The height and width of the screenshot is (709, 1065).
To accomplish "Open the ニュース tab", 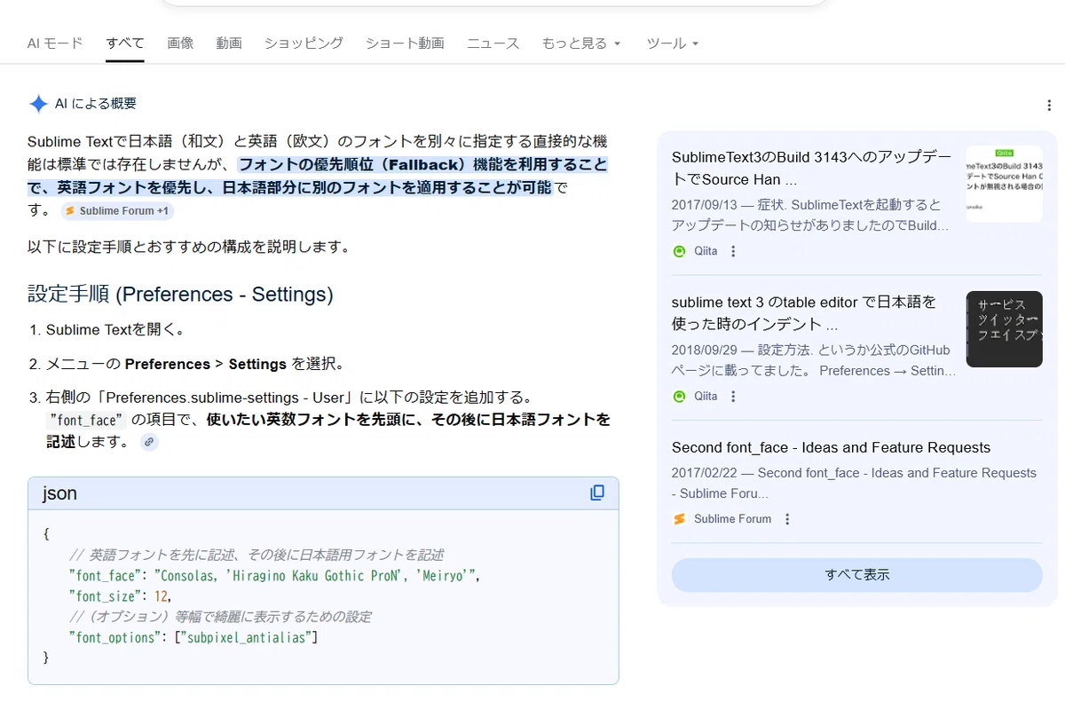I will click(x=493, y=43).
